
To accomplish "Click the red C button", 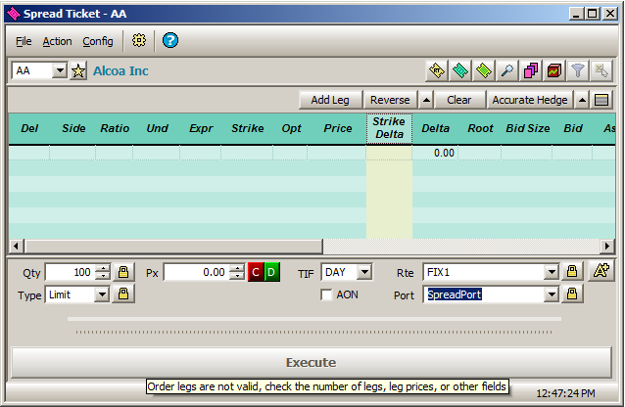I will pos(256,272).
